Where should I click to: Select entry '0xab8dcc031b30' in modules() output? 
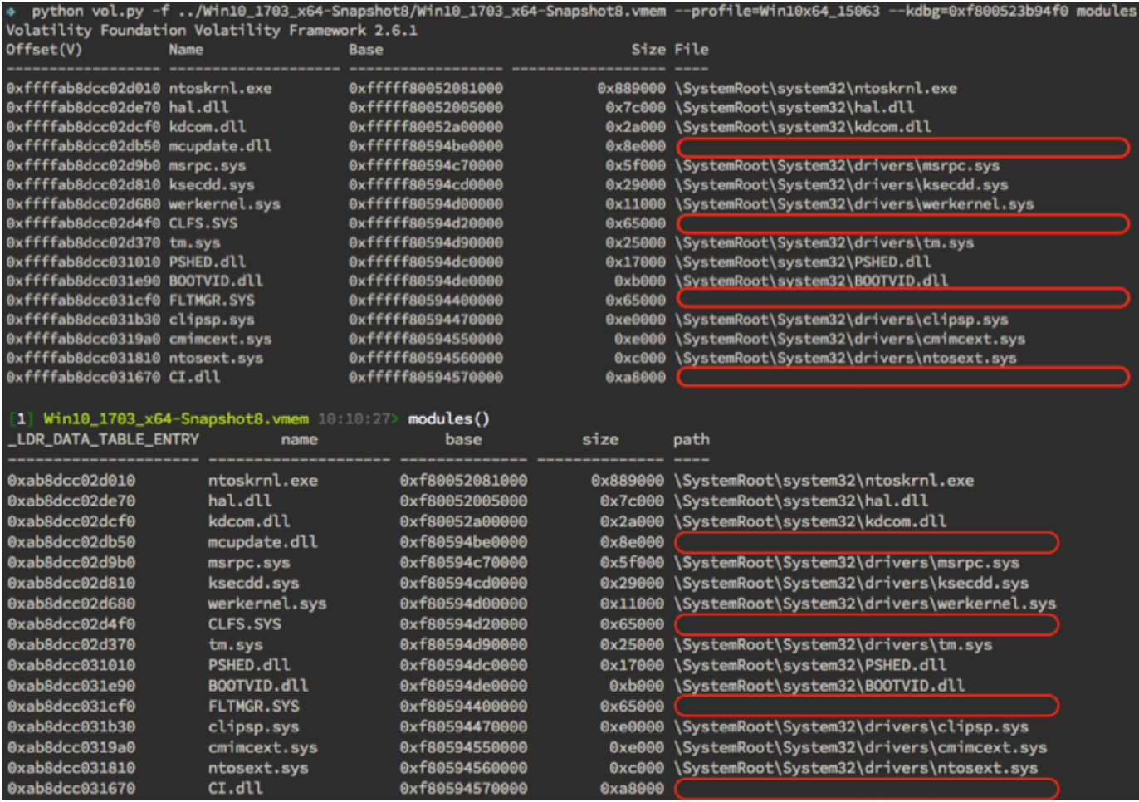(71, 726)
